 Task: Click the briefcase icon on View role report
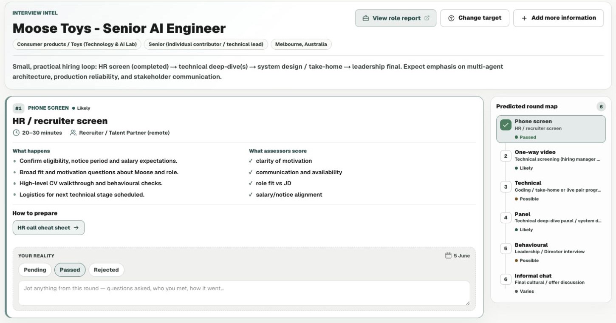365,18
